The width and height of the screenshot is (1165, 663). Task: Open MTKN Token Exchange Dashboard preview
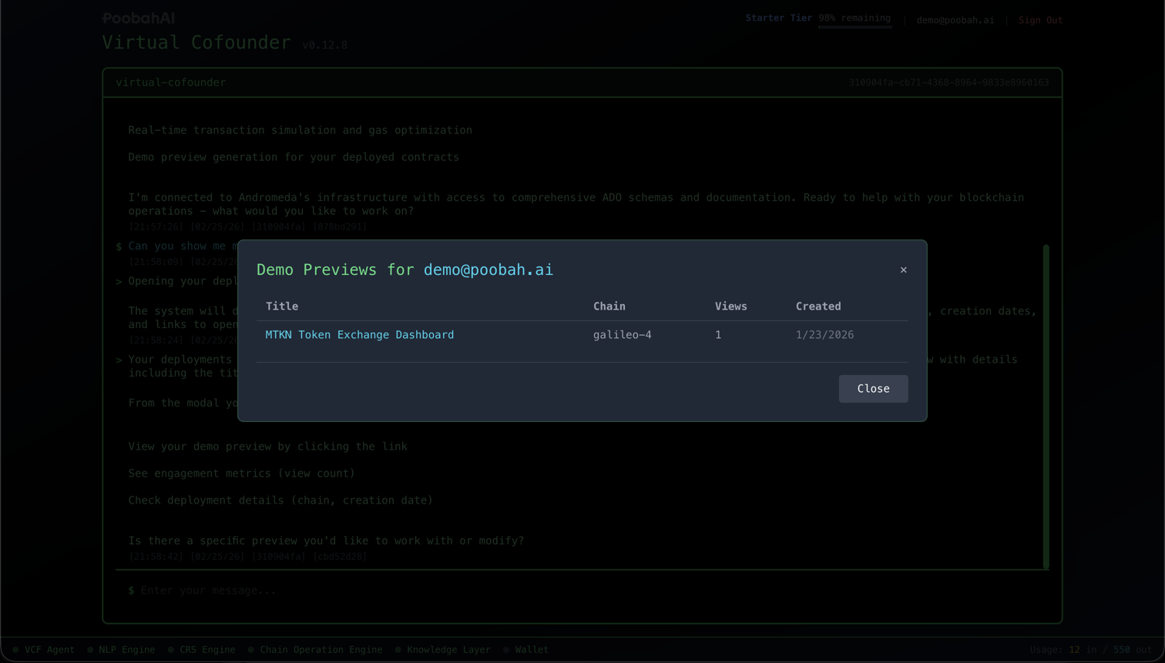pos(359,334)
